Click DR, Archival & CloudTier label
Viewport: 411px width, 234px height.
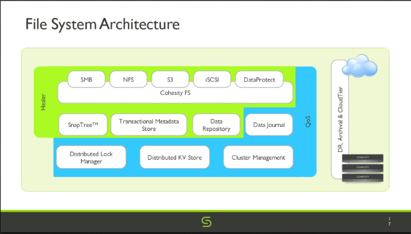(340, 119)
